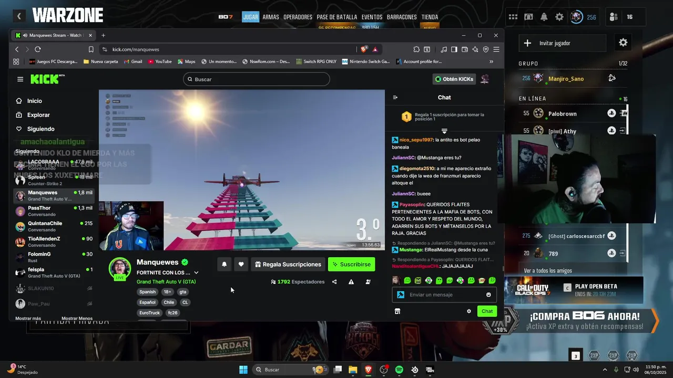Select the Español stream tag

point(147,302)
